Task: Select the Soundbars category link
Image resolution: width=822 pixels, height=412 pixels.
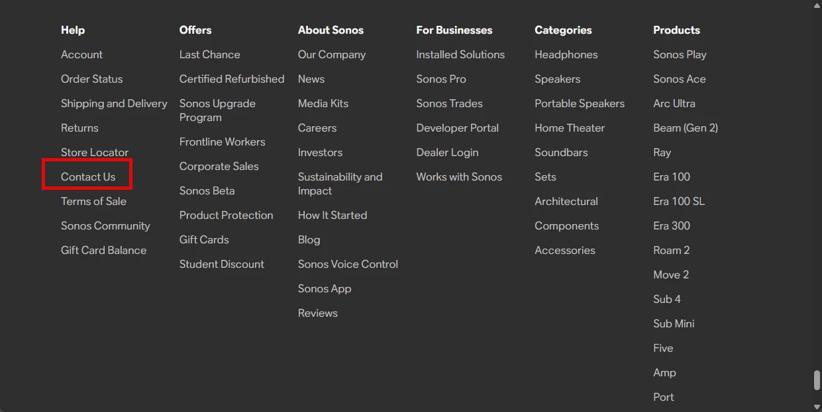Action: pos(561,152)
